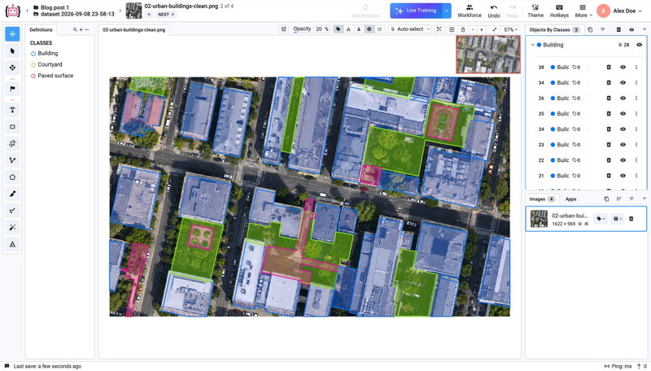
Task: Select the point annotation tool
Action: [x=12, y=110]
